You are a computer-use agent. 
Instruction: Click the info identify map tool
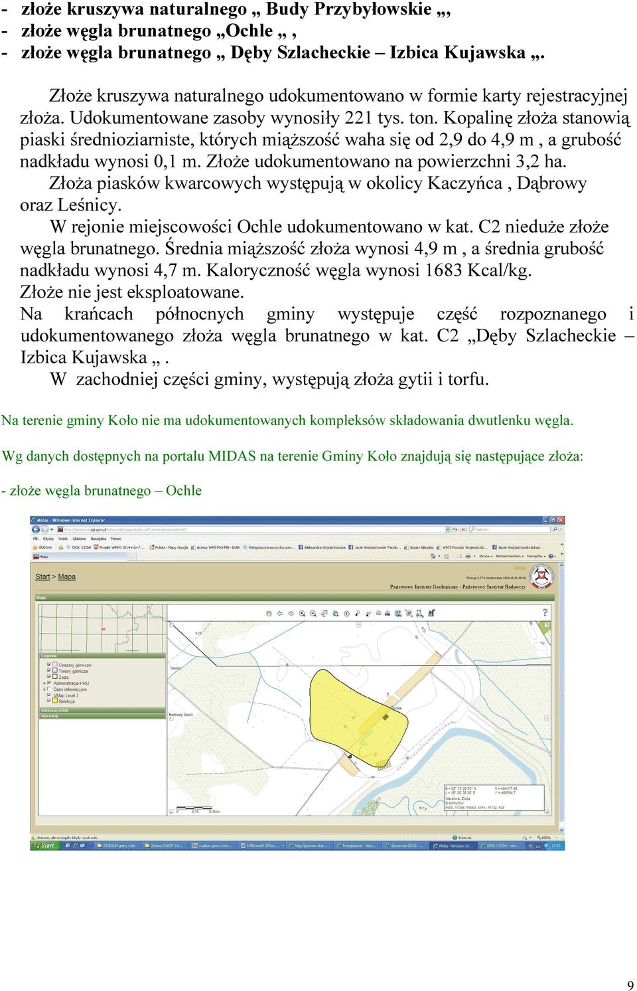click(346, 612)
